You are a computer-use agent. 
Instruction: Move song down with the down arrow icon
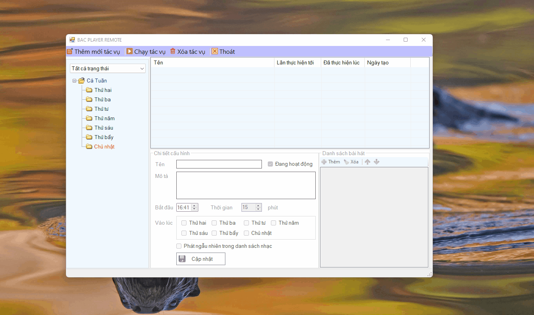tap(377, 162)
